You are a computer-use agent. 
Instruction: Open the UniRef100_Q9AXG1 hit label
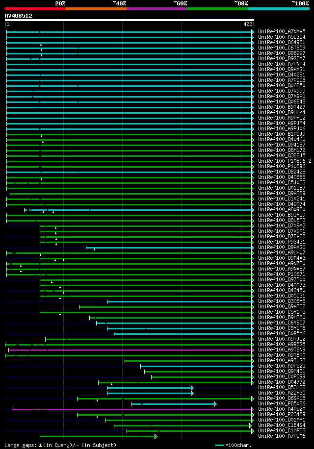click(x=282, y=69)
